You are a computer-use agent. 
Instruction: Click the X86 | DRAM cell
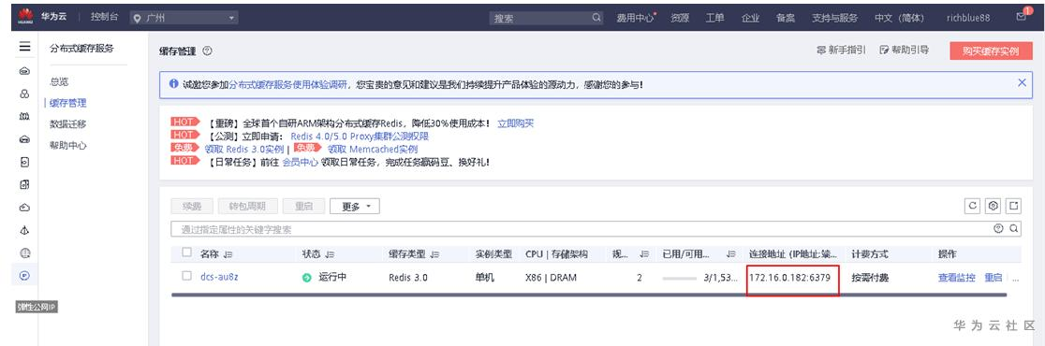point(552,278)
